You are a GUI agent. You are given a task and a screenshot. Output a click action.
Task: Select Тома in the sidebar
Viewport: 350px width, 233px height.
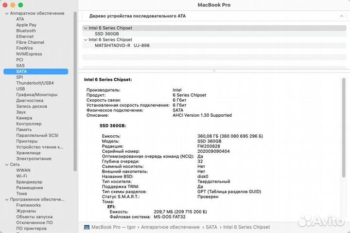tap(21, 194)
